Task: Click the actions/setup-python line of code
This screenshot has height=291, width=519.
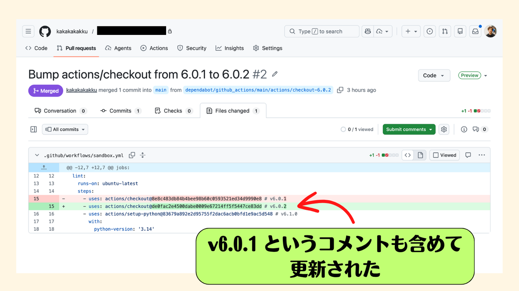Action: (259, 214)
